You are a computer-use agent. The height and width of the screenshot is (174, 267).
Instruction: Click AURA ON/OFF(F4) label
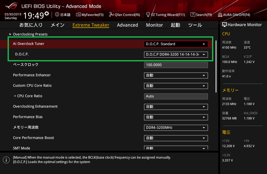236,15
